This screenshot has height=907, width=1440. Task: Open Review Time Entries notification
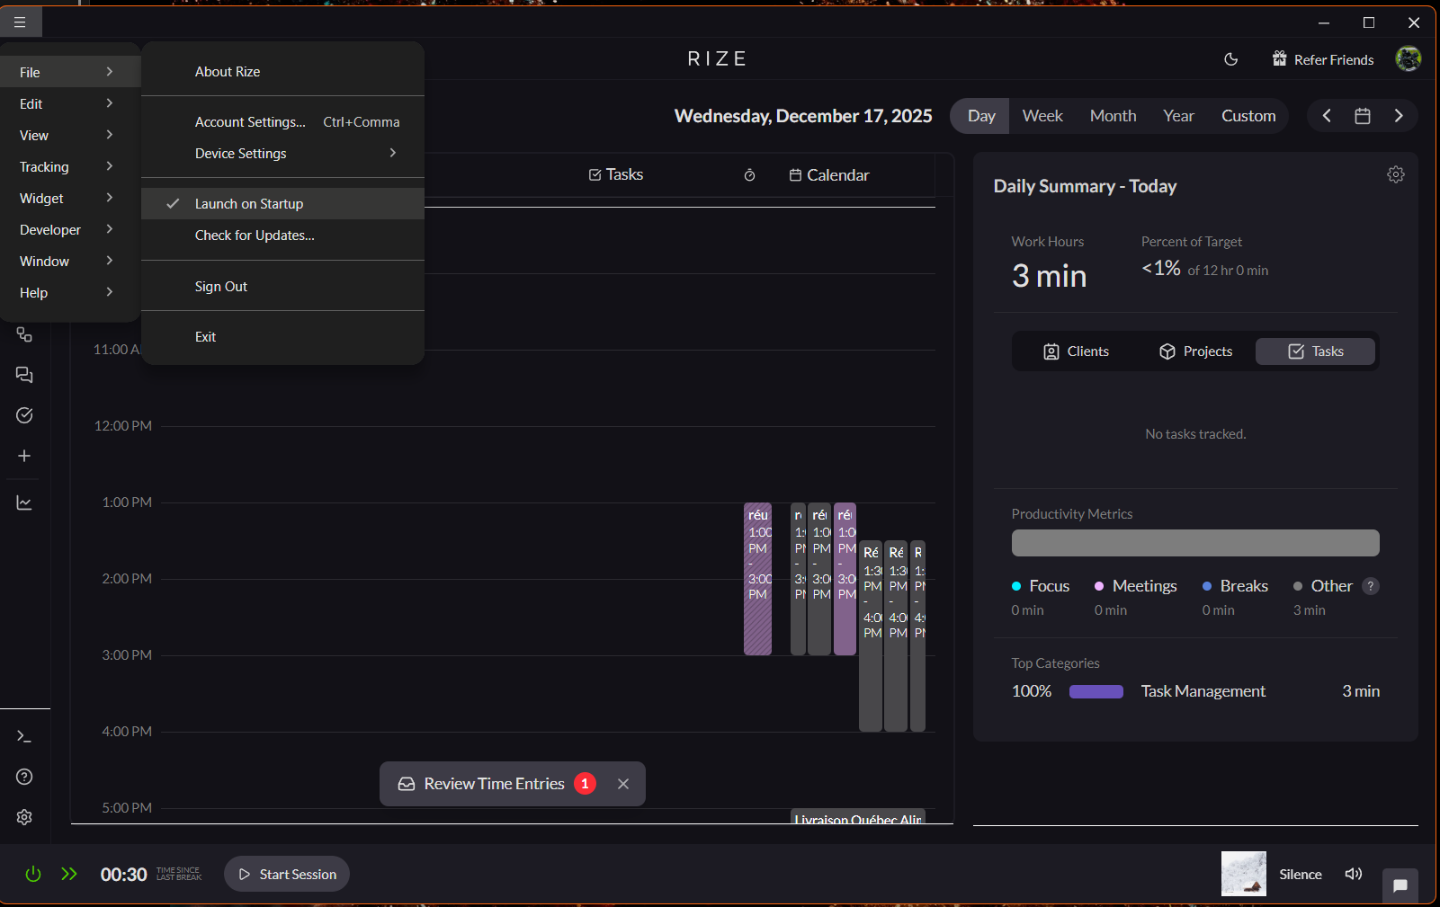[494, 784]
